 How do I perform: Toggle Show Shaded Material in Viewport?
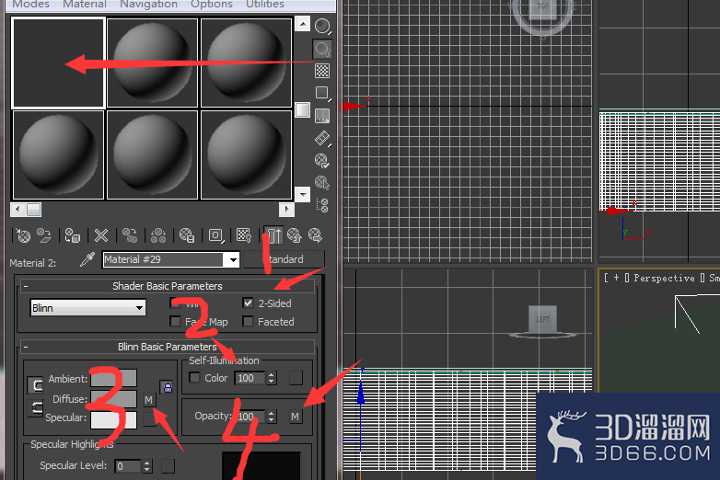(x=244, y=235)
